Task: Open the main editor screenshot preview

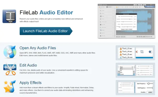Action: tap(126, 21)
